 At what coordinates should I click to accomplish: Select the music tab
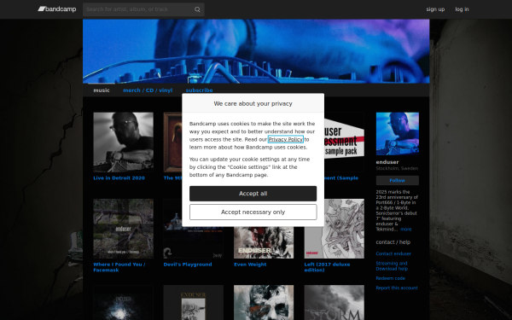(102, 90)
